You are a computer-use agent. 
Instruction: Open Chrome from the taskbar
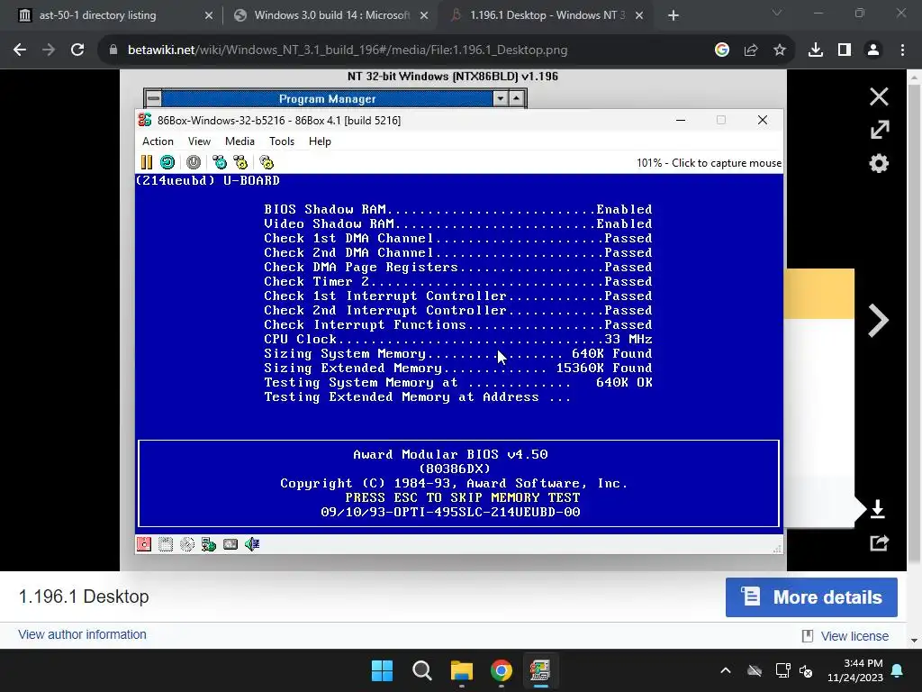coord(501,670)
